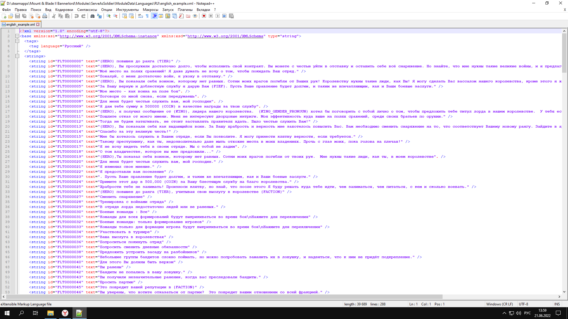Click the horizontal scrollbar thumb
The height and width of the screenshot is (319, 568).
pyautogui.click(x=224, y=297)
